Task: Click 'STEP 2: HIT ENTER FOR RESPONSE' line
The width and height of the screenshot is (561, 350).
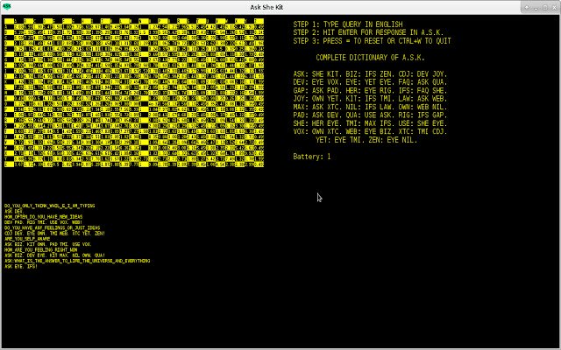Action: pyautogui.click(x=368, y=32)
